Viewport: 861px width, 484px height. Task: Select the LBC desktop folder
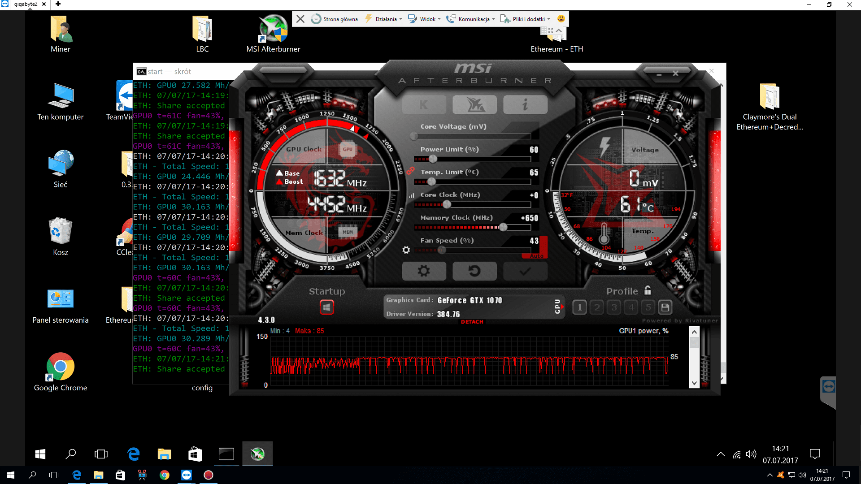click(202, 34)
